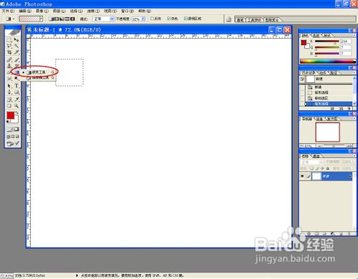Select the Path Selection arrow tool
The height and width of the screenshot is (279, 358).
9,85
